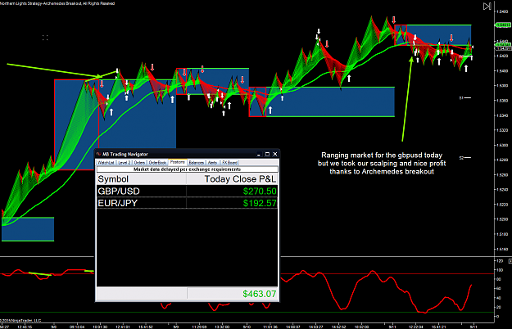Viewport: 512px width, 329px height.
Task: Switch to the Alerts tab
Action: pyautogui.click(x=212, y=163)
